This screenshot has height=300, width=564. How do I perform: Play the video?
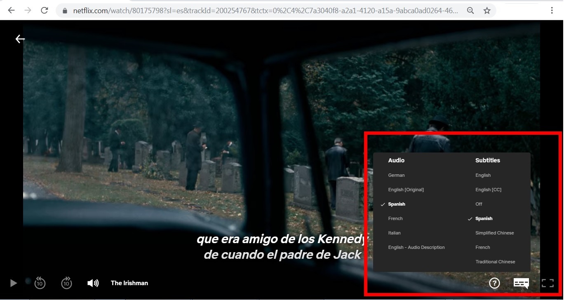(x=14, y=283)
